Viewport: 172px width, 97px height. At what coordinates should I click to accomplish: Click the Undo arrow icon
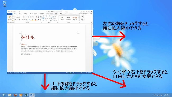point(14,11)
